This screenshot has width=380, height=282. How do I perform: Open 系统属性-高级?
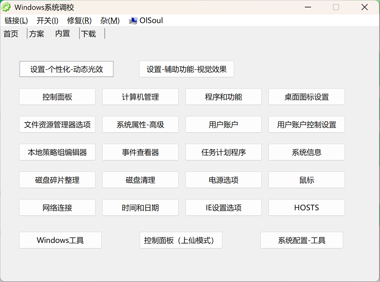tap(140, 124)
